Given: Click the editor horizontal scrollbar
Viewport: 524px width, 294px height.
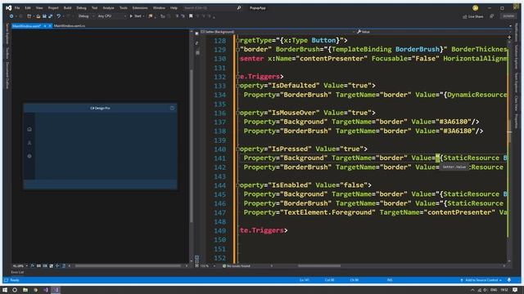Looking at the screenshot, I should click(x=319, y=266).
